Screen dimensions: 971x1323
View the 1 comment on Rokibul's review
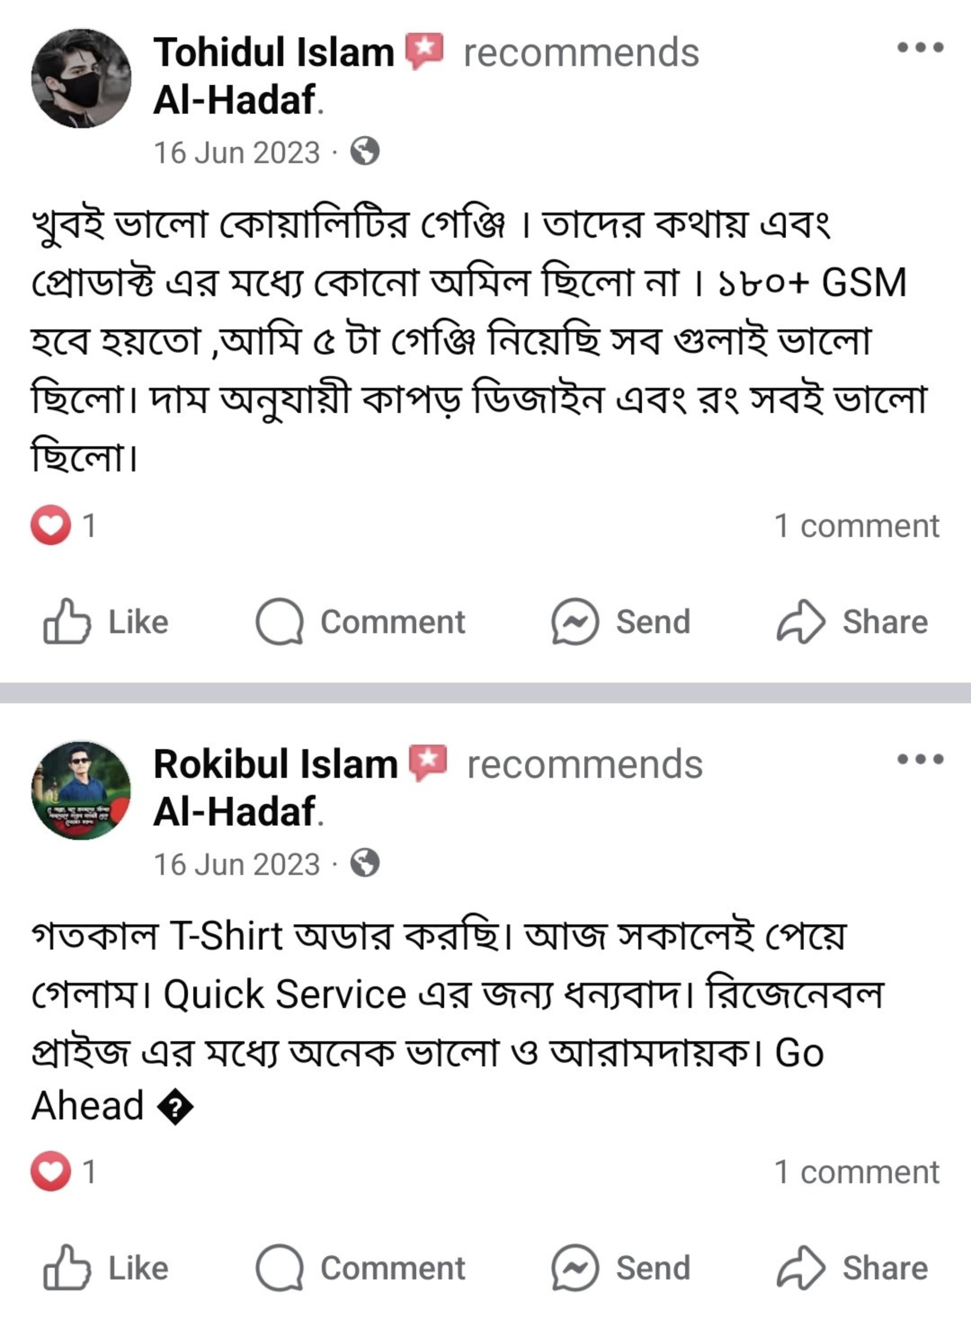click(x=856, y=1172)
